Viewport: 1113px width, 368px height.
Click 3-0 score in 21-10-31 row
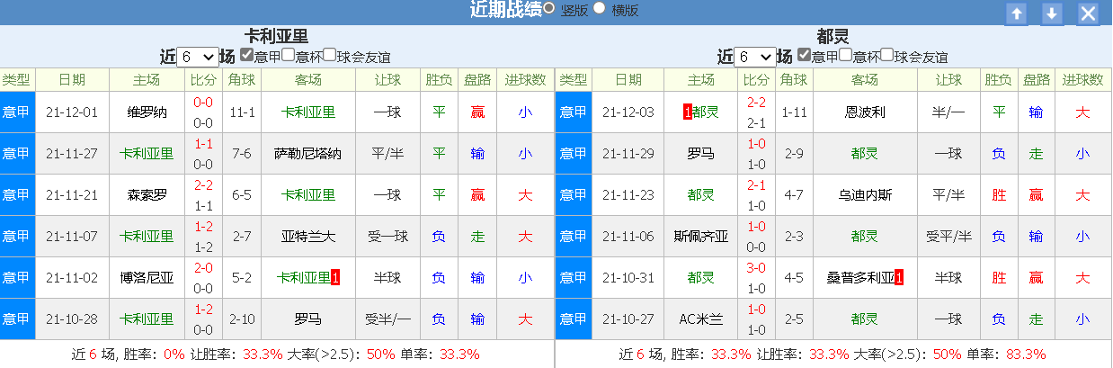[757, 268]
